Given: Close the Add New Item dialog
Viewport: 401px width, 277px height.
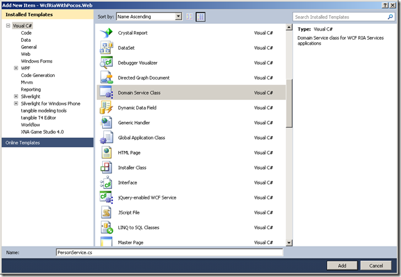Looking at the screenshot, I should (x=393, y=5).
